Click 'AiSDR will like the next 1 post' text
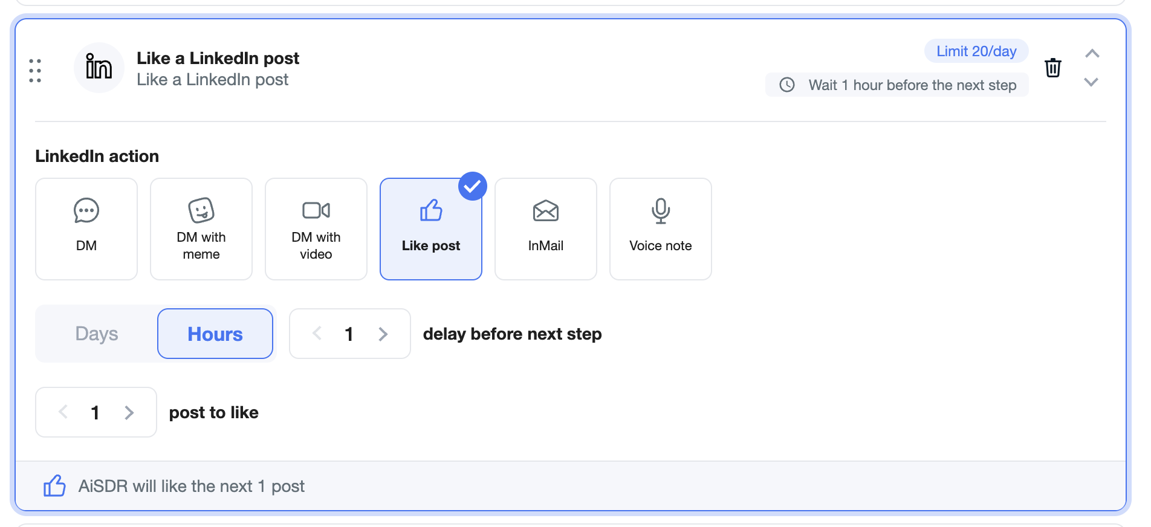1151x527 pixels. click(x=192, y=486)
